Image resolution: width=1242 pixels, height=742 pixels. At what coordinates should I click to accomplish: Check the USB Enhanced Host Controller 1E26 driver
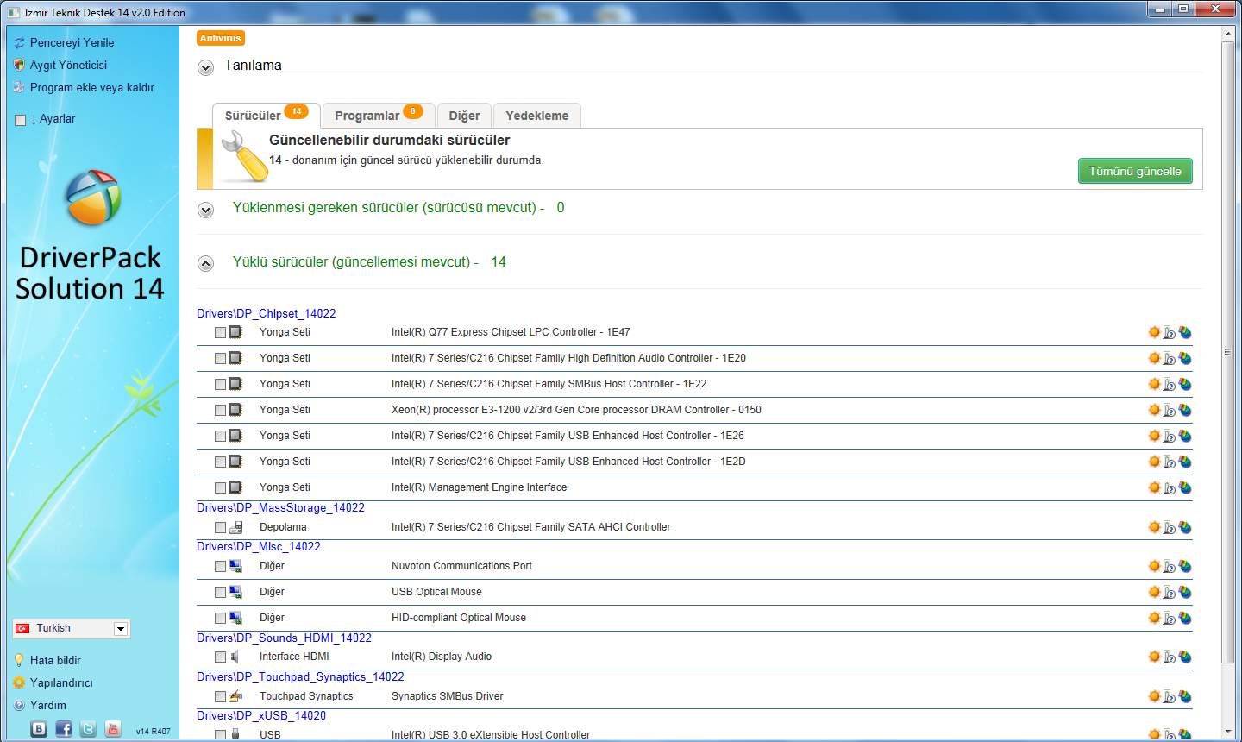click(220, 436)
